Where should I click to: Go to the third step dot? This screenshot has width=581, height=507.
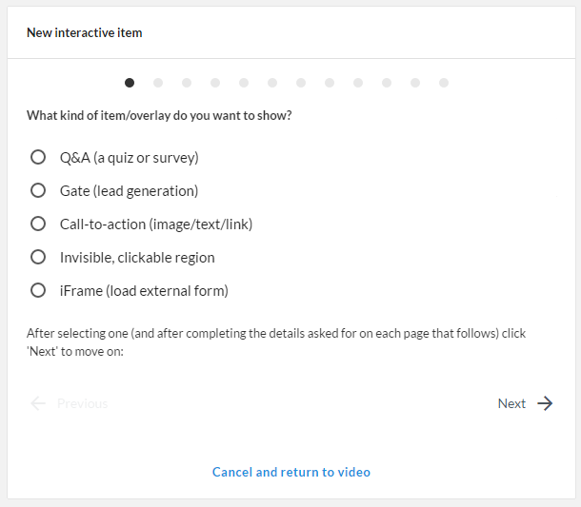point(187,83)
